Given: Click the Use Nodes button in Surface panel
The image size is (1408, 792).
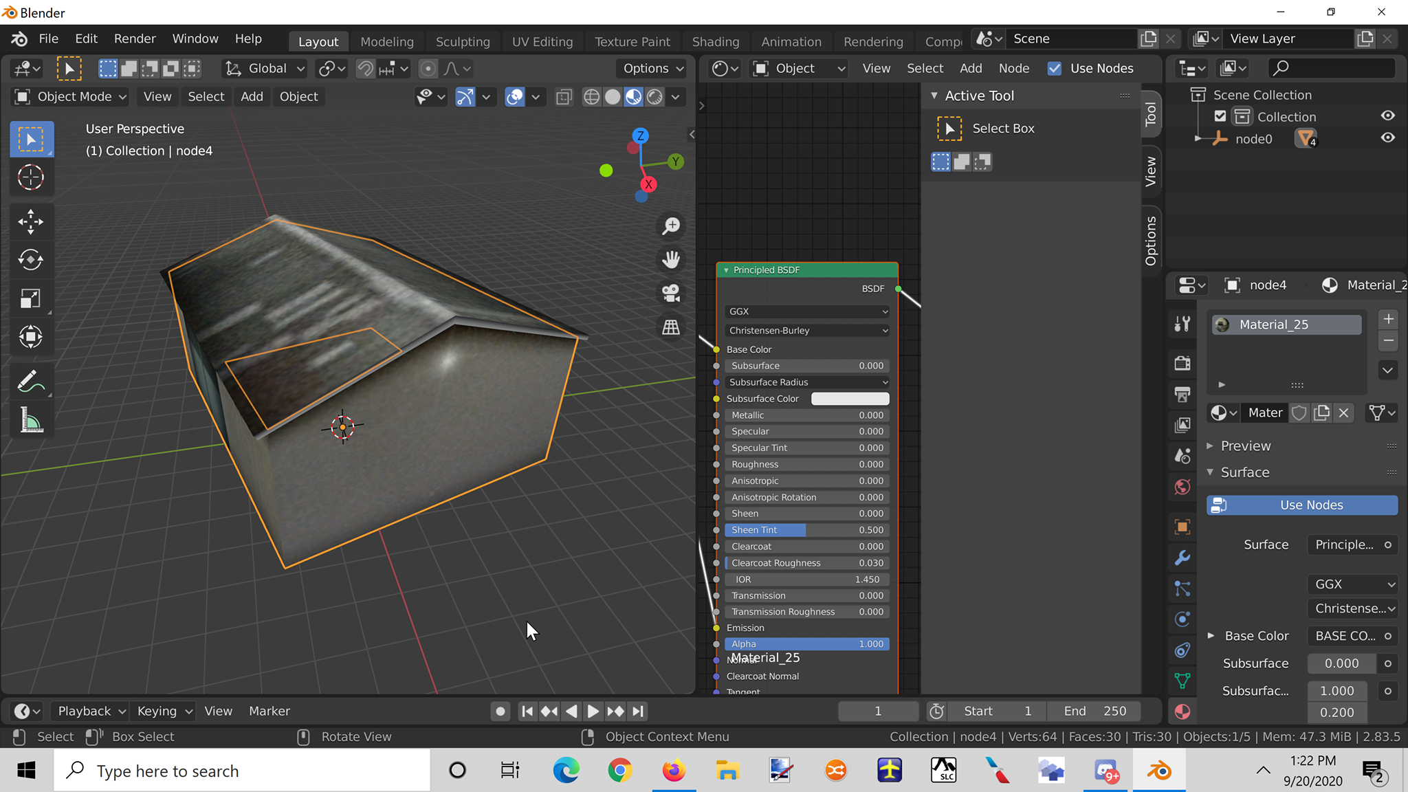Looking at the screenshot, I should pos(1301,505).
